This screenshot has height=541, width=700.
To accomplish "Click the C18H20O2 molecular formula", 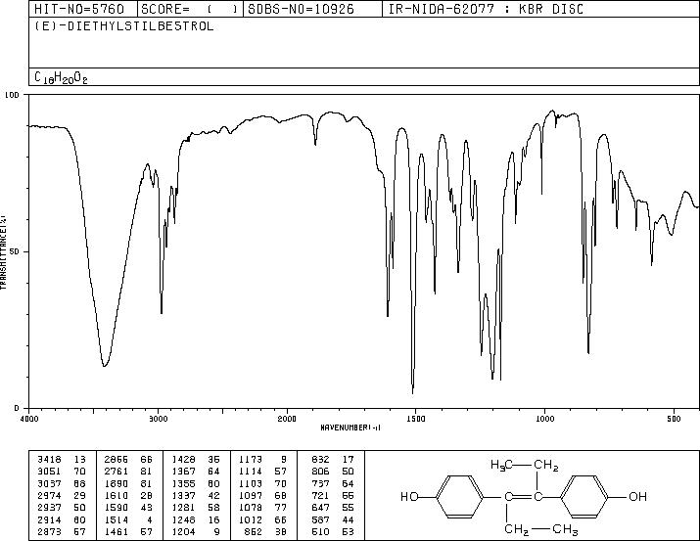I will tap(61, 77).
